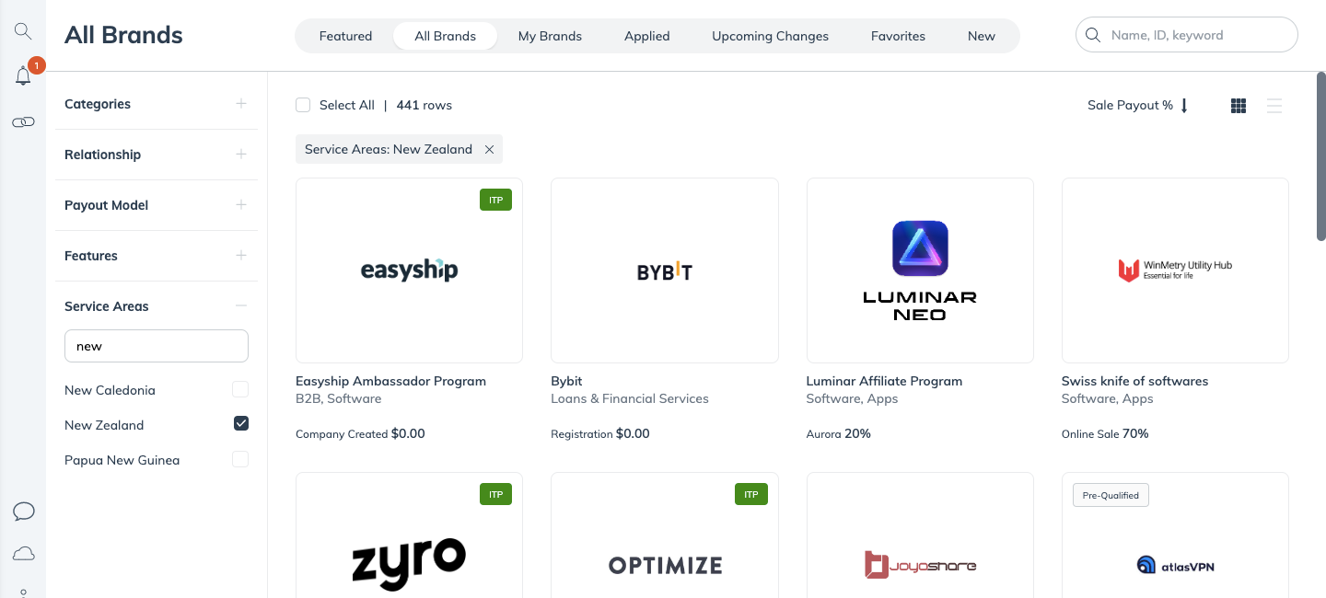The width and height of the screenshot is (1326, 598).
Task: Open the Optimize logo card
Action: (x=665, y=535)
